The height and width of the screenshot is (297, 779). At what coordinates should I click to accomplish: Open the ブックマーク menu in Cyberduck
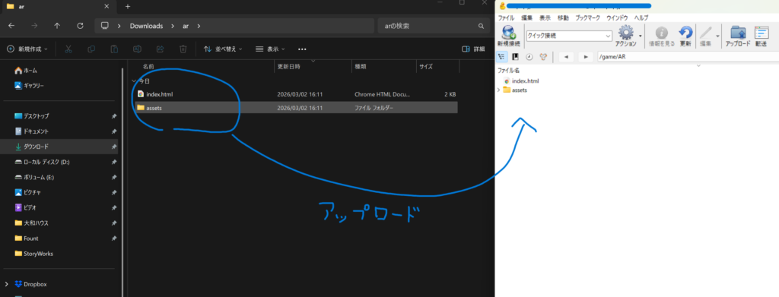point(588,17)
